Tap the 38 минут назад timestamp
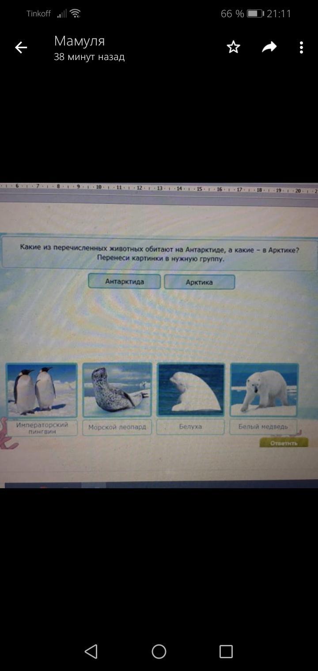 [89, 57]
